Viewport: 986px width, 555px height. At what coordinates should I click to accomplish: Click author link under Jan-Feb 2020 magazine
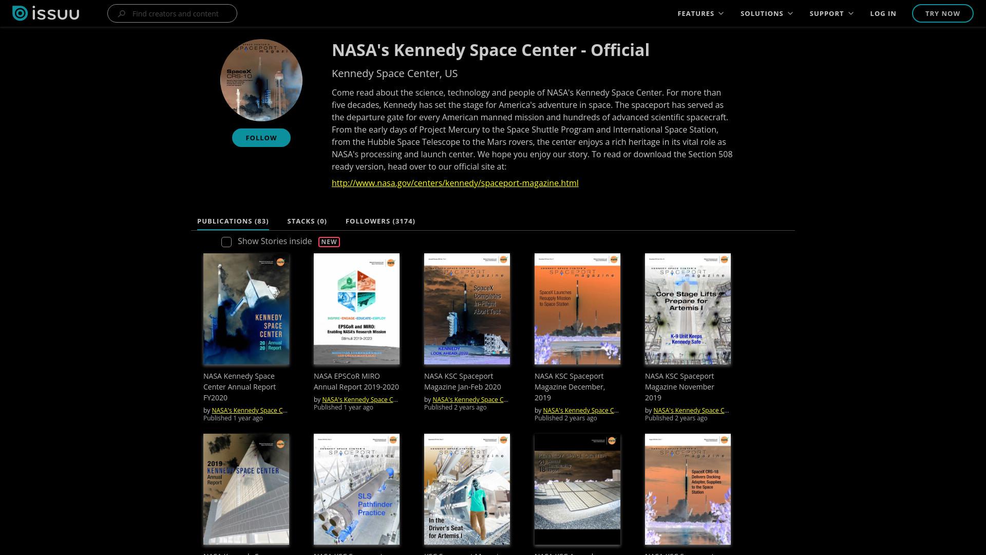(470, 399)
